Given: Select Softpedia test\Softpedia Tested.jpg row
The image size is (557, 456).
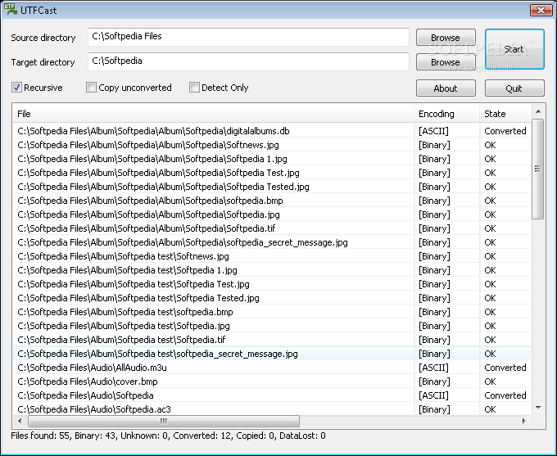Looking at the screenshot, I should point(272,298).
